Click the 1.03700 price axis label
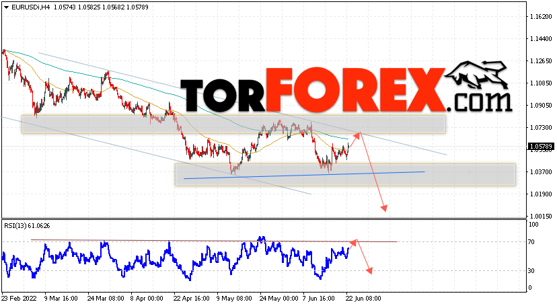The width and height of the screenshot is (557, 306). [541, 171]
